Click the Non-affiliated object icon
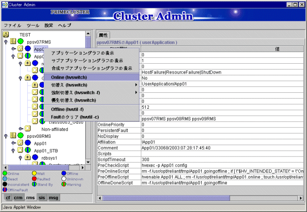307x212 pixels. [28, 128]
